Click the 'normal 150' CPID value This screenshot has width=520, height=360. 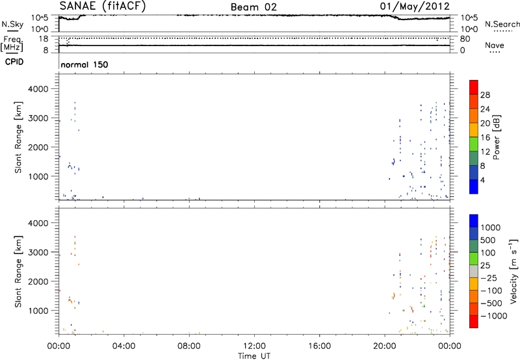[x=84, y=64]
